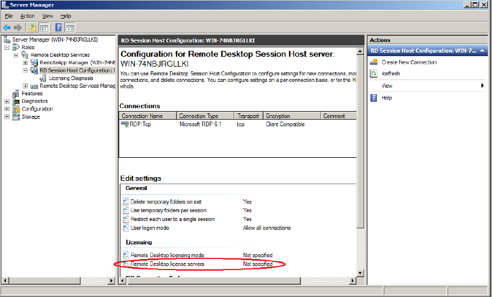Click the Refresh icon in Actions pane
Viewport: 492px width, 297px height.
[x=374, y=74]
